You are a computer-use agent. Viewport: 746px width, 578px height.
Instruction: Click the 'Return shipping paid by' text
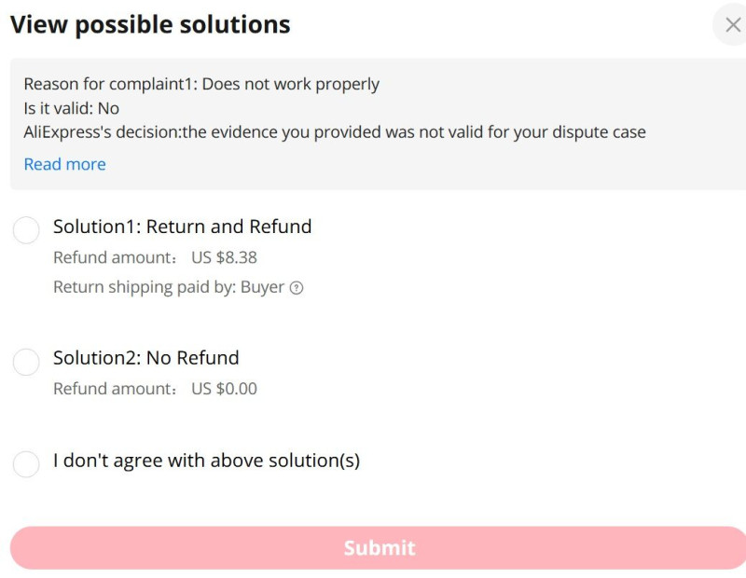click(x=145, y=287)
